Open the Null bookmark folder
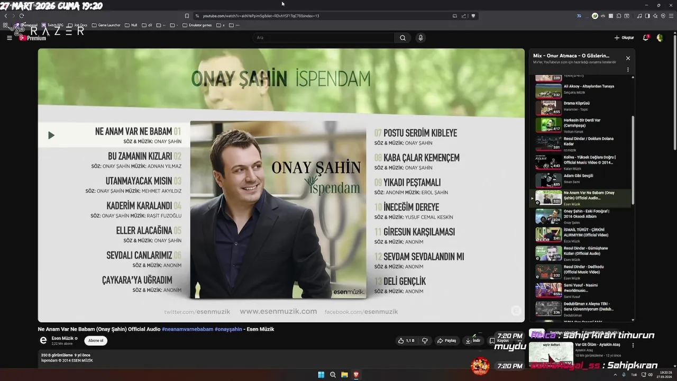 pyautogui.click(x=131, y=25)
